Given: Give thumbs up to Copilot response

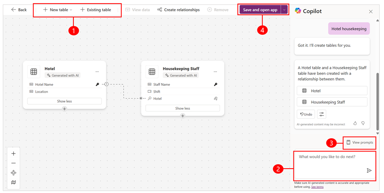Looking at the screenshot, I should coord(355,123).
